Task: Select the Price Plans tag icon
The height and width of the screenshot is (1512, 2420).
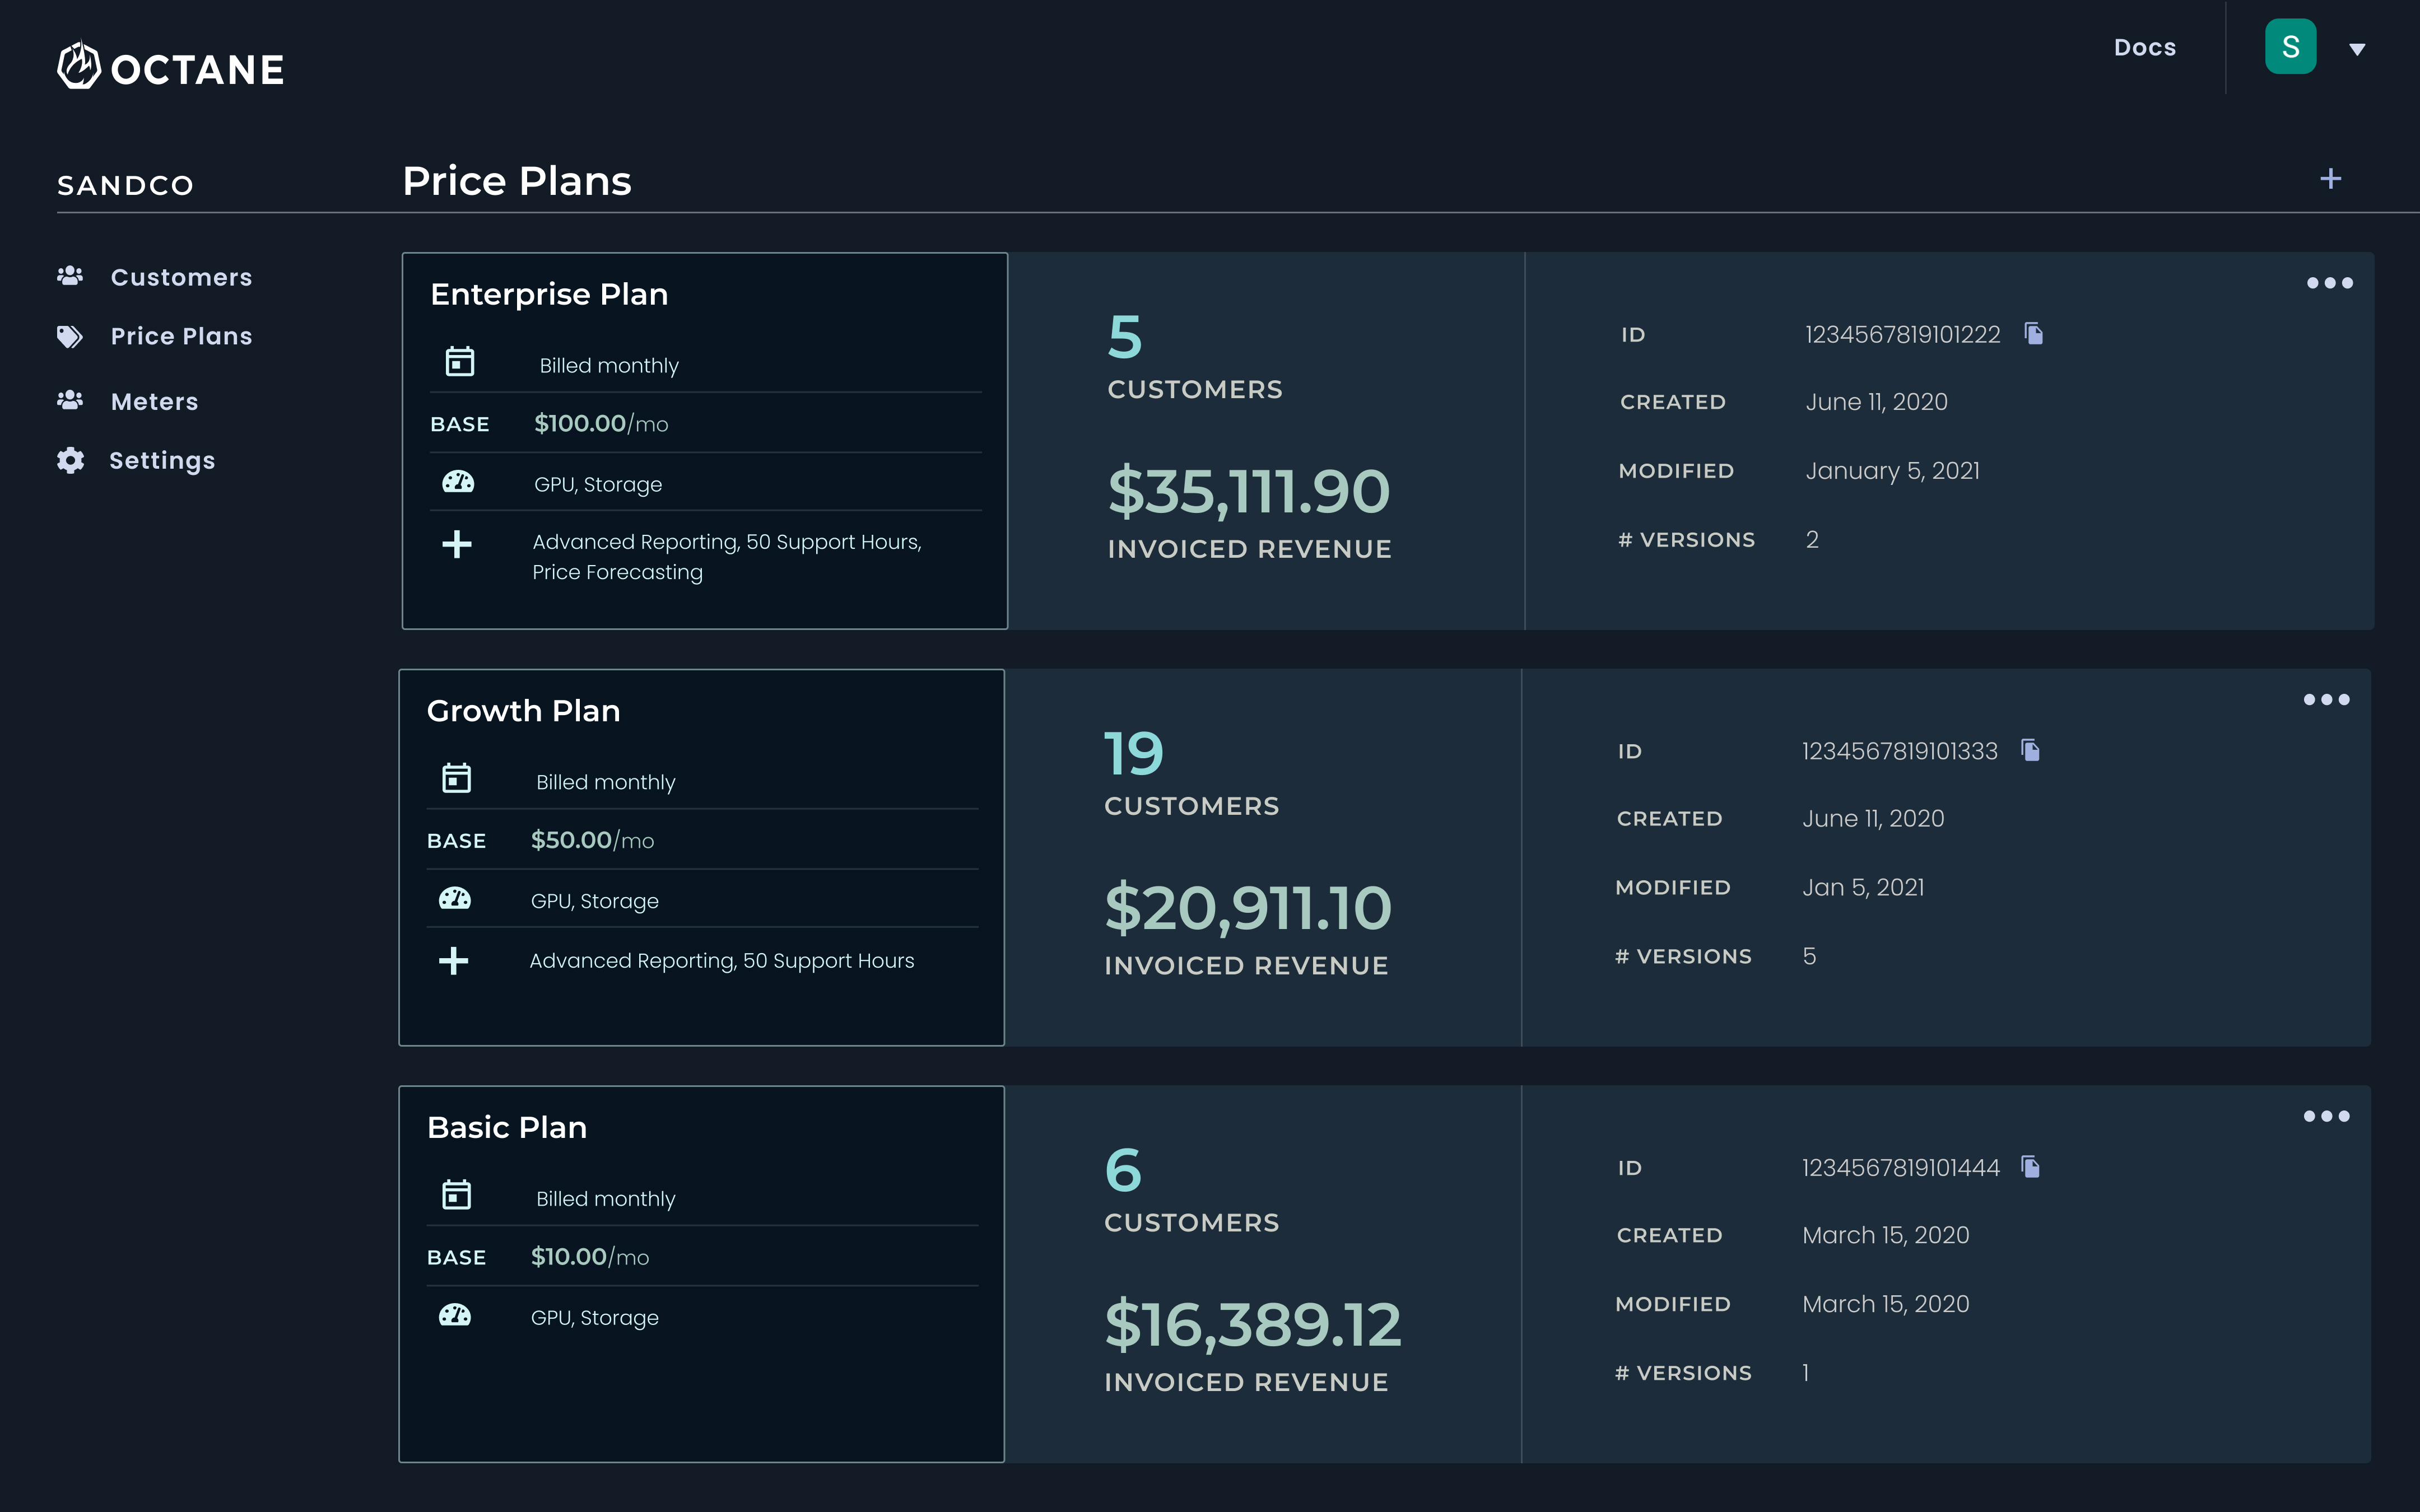Action: coord(70,336)
